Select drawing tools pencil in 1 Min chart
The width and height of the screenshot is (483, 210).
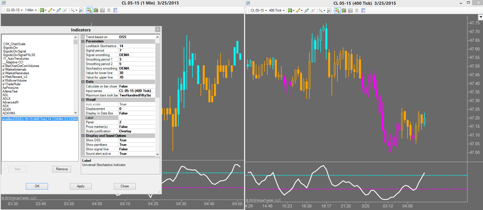point(50,10)
